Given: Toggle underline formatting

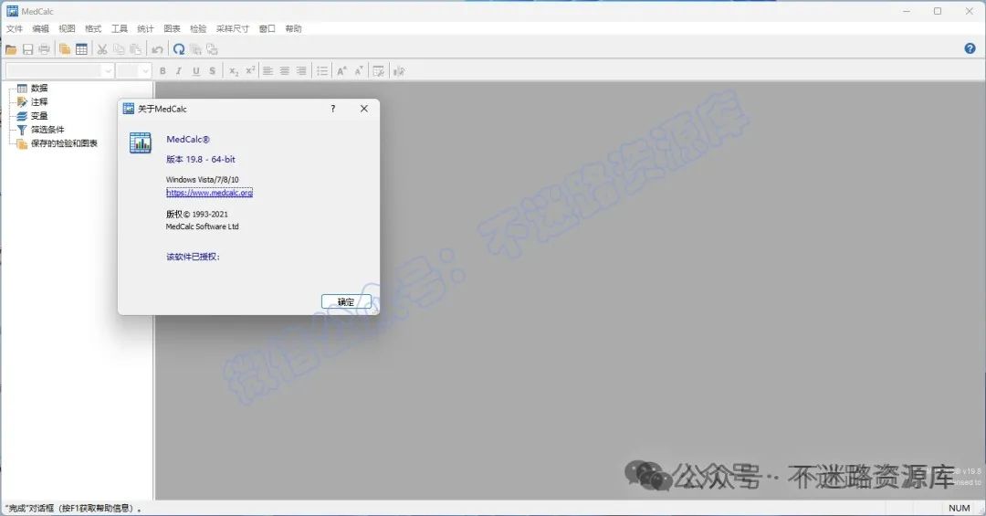Looking at the screenshot, I should [x=196, y=71].
